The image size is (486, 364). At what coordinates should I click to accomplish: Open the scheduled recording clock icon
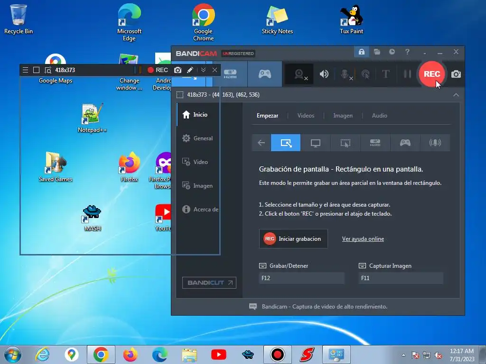point(392,52)
